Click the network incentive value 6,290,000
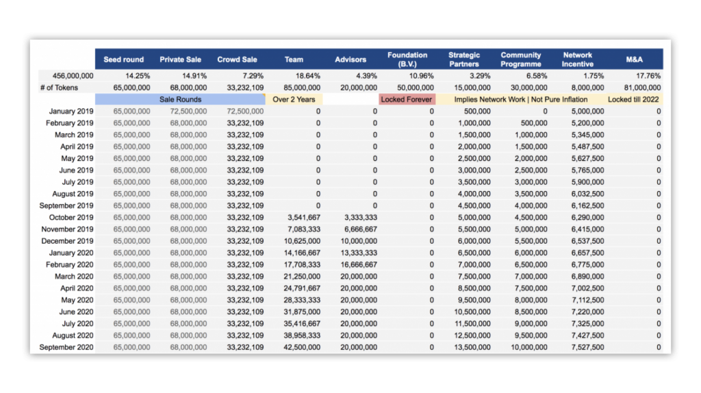Viewport: 701px width, 393px height. coord(587,217)
